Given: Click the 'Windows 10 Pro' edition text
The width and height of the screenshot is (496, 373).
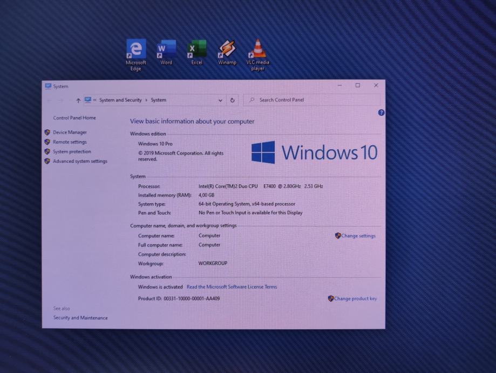Looking at the screenshot, I should tap(155, 144).
